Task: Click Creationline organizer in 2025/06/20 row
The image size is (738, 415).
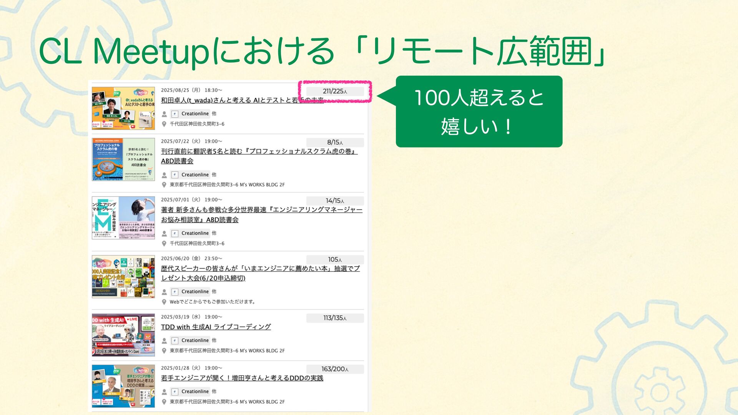Action: coord(190,292)
